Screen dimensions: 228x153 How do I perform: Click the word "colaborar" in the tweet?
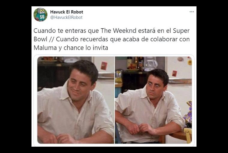(164, 39)
